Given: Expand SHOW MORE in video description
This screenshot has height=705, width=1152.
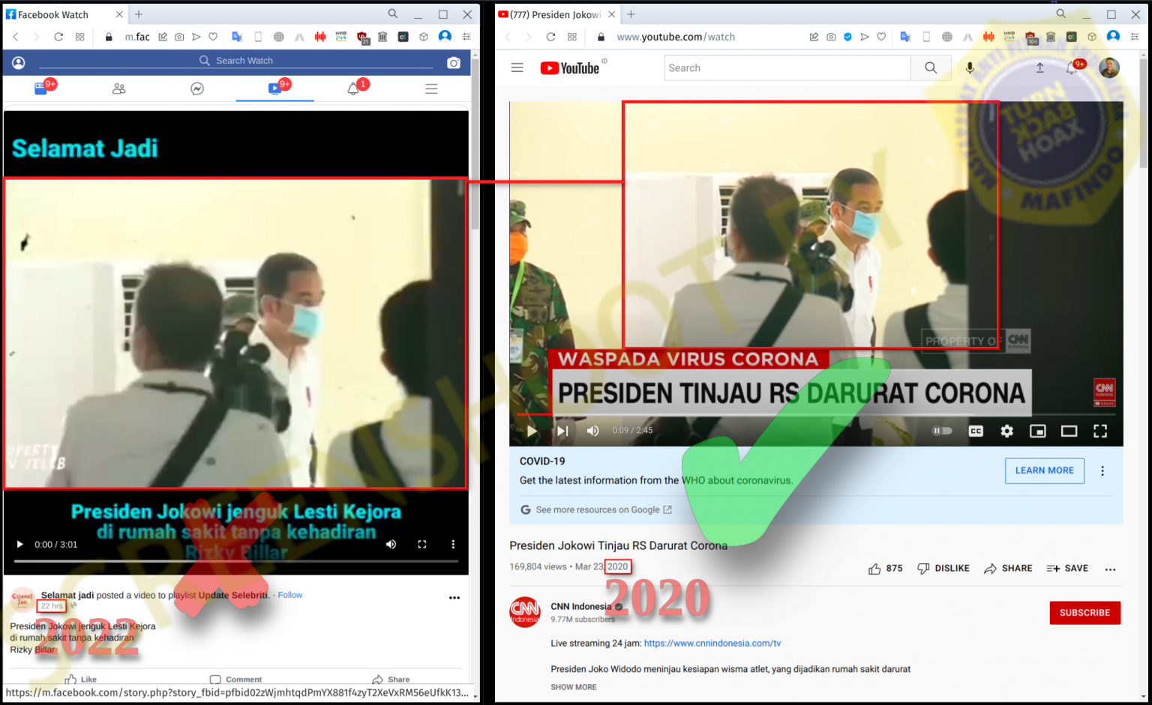Looking at the screenshot, I should click(574, 687).
